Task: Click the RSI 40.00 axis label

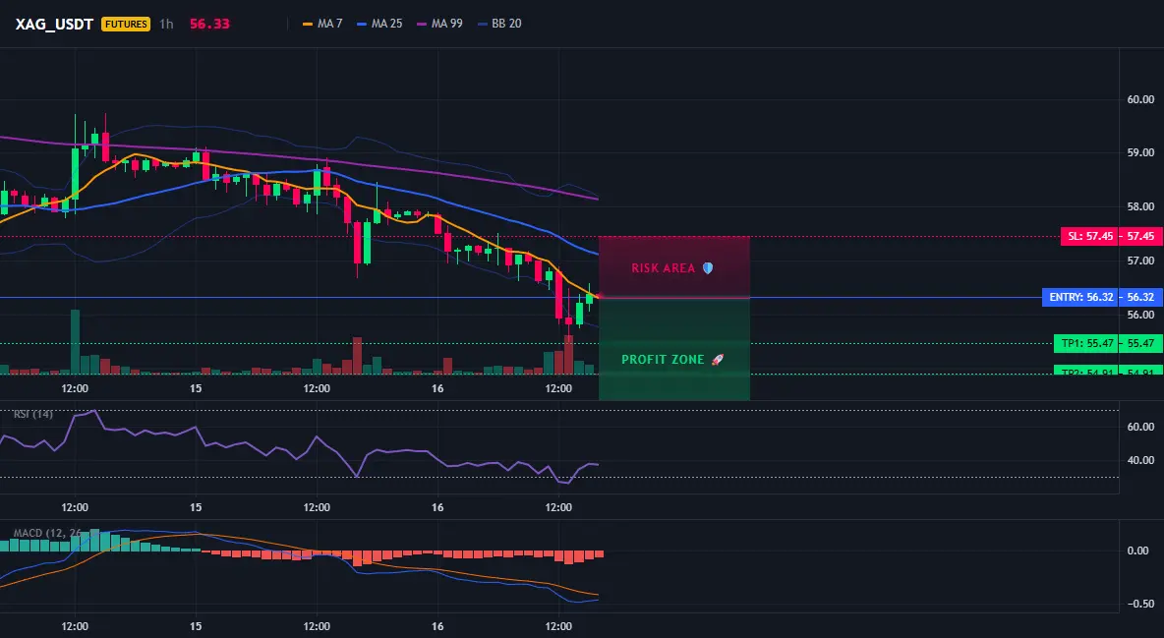Action: click(1140, 460)
